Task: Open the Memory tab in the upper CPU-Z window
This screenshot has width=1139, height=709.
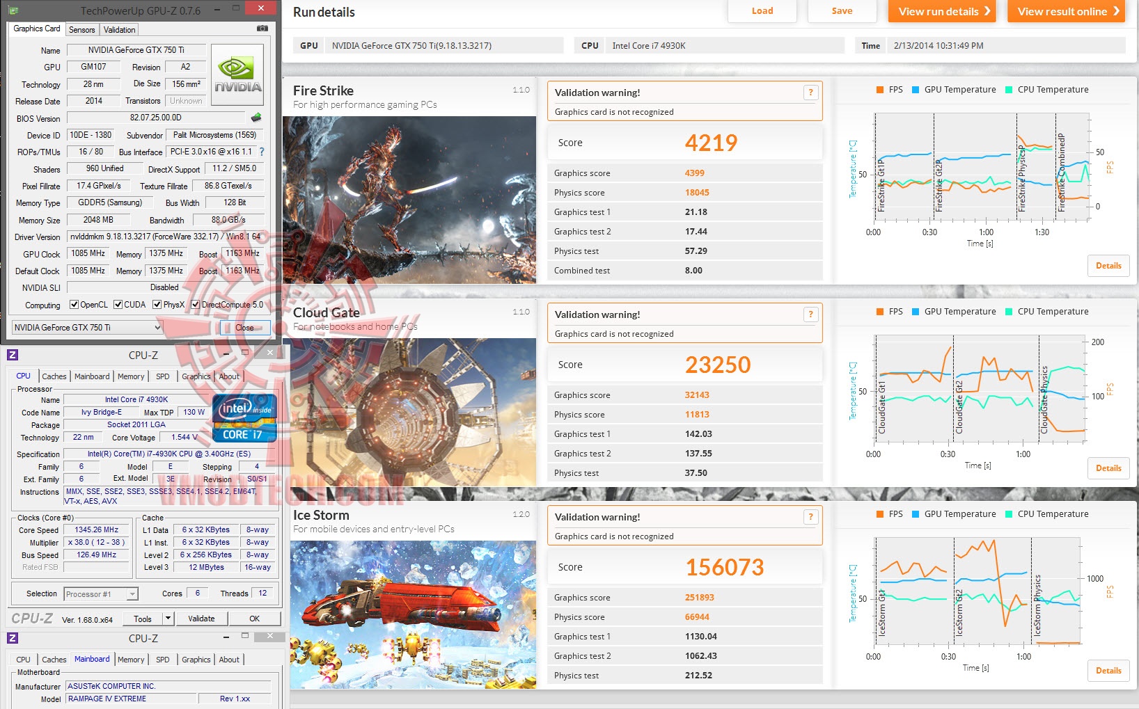Action: (131, 376)
